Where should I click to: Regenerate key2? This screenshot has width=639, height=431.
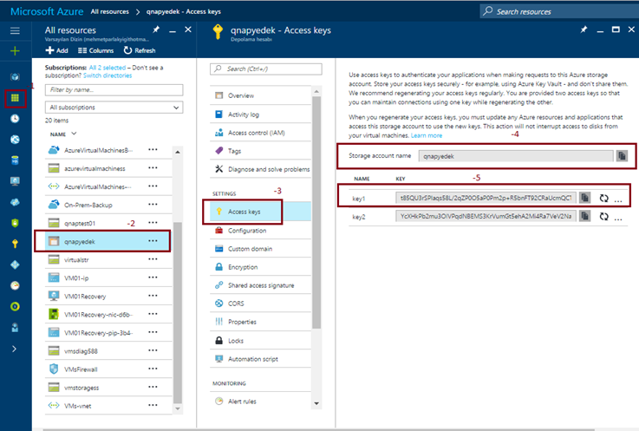pos(604,217)
